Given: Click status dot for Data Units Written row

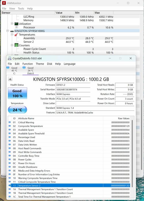Looking at the screenshot, I should pos(10,144).
